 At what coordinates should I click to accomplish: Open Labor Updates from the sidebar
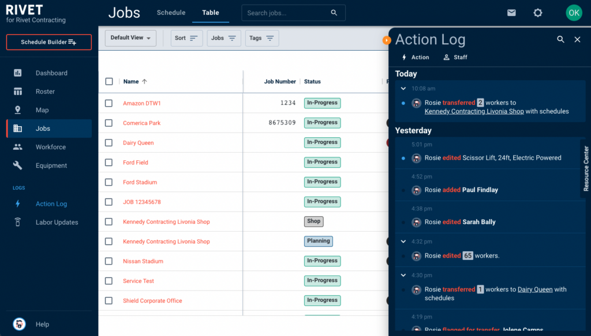coord(49,222)
